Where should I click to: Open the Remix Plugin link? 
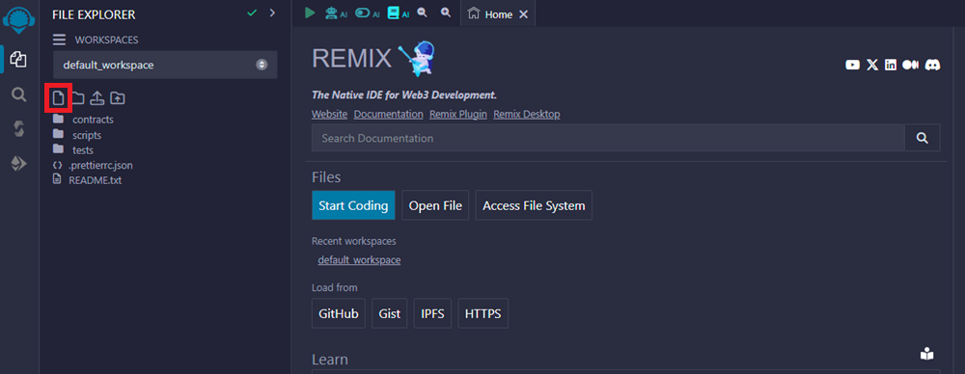pos(458,115)
